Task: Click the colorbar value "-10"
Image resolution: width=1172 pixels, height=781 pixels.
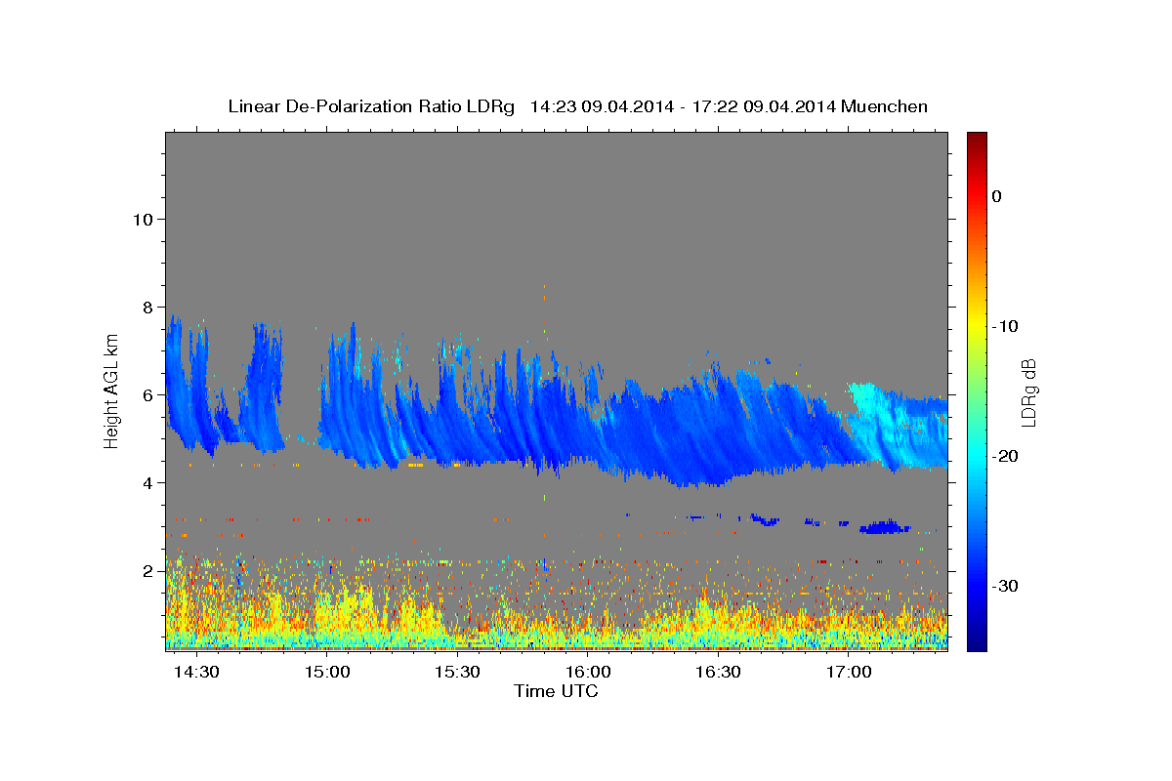Action: click(x=1005, y=326)
